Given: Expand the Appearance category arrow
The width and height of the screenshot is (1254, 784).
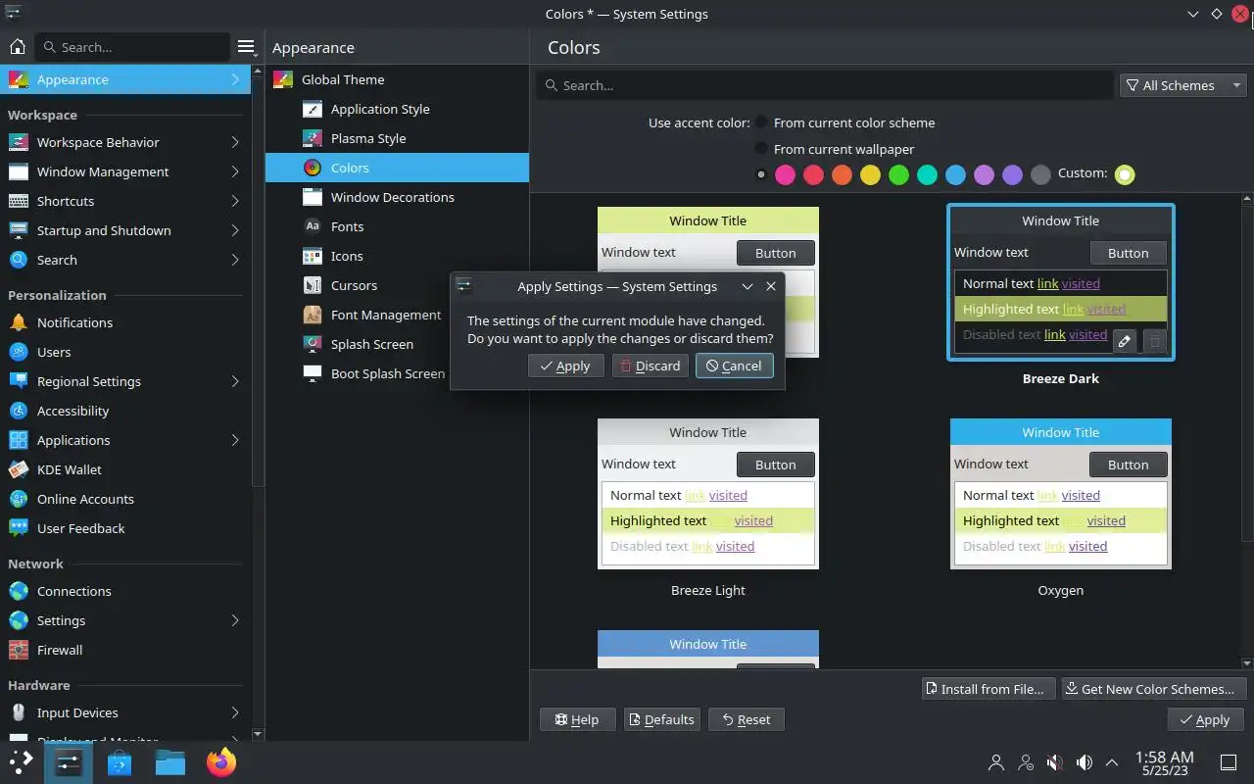Looking at the screenshot, I should point(235,79).
